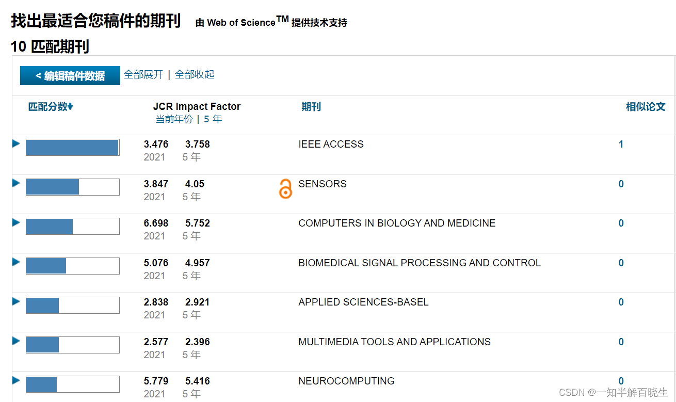Click the impact factor value 3.847
Screen dimensions: 676x402
point(156,184)
